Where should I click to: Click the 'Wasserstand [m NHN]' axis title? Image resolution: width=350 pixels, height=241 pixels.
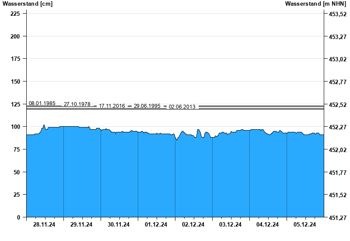click(315, 4)
